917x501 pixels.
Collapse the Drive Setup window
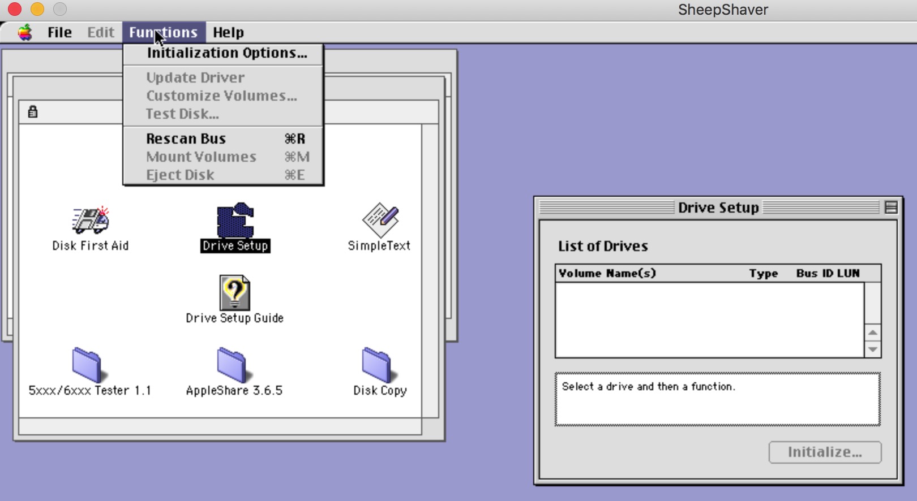890,208
